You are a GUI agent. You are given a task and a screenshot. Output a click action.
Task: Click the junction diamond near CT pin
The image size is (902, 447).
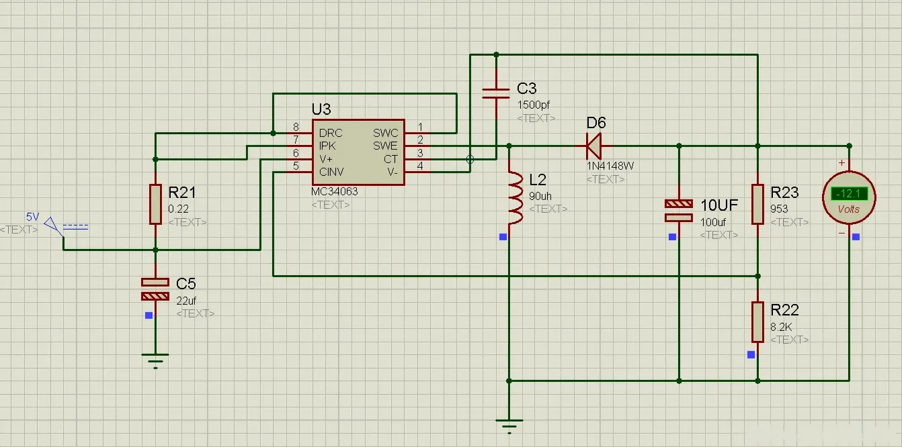tap(470, 159)
